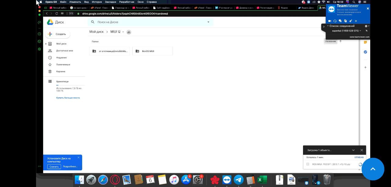The image size is (391, 187).
Task: Open Telegram from the Dock
Action: (239, 180)
